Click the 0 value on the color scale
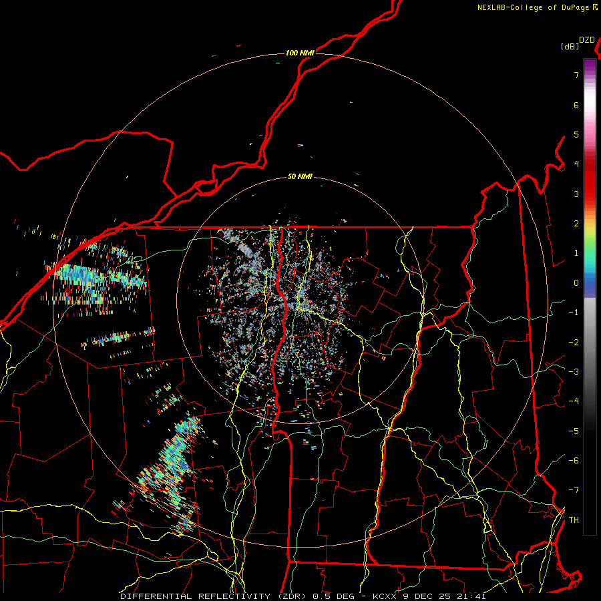 [576, 283]
